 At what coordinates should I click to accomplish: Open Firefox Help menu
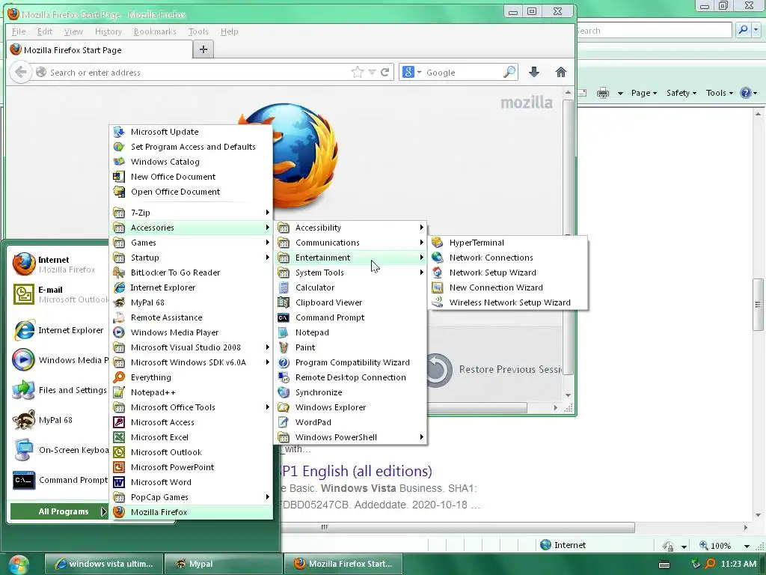coord(229,31)
